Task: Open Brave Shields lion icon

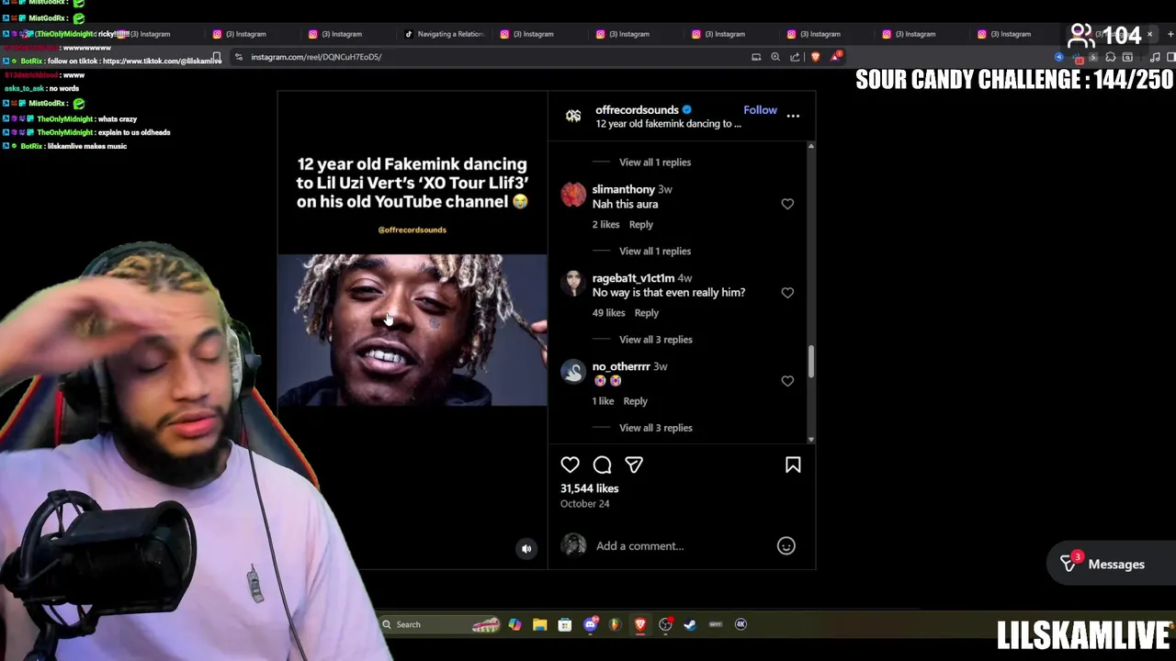Action: 815,57
